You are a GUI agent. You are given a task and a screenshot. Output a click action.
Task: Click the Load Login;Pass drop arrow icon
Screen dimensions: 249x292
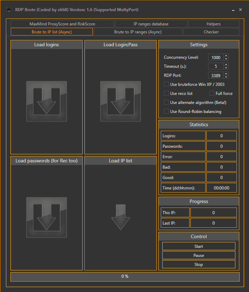[121, 102]
